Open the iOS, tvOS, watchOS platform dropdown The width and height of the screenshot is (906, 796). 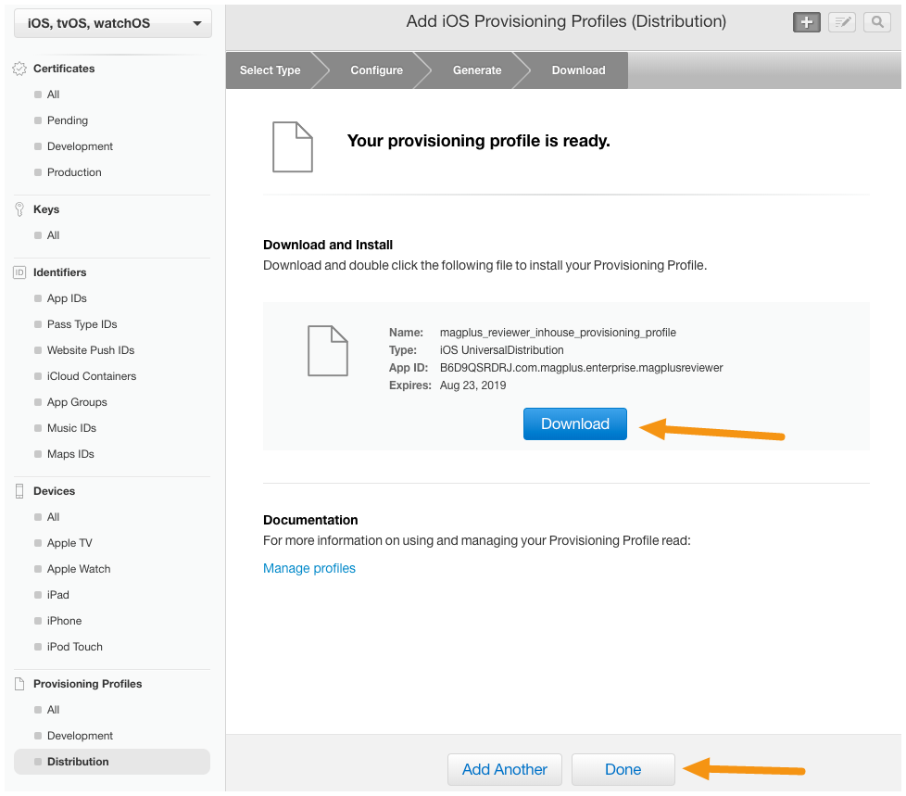point(113,23)
